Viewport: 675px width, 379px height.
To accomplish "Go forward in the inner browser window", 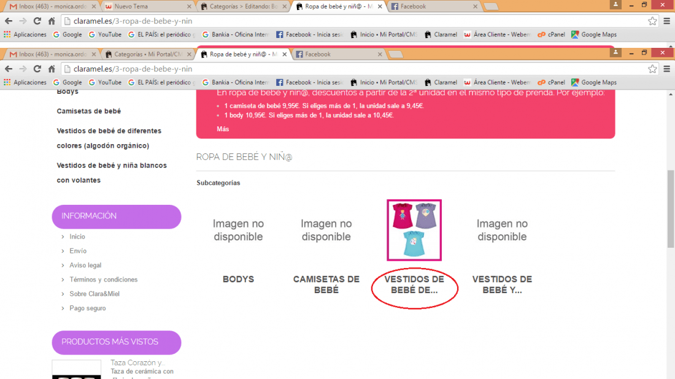I will (23, 69).
